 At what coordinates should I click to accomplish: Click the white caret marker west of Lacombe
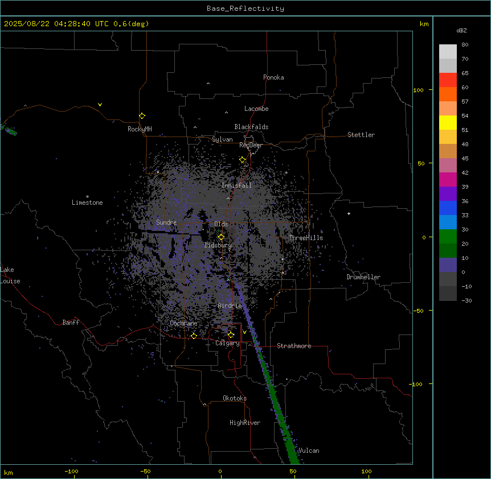[226, 113]
